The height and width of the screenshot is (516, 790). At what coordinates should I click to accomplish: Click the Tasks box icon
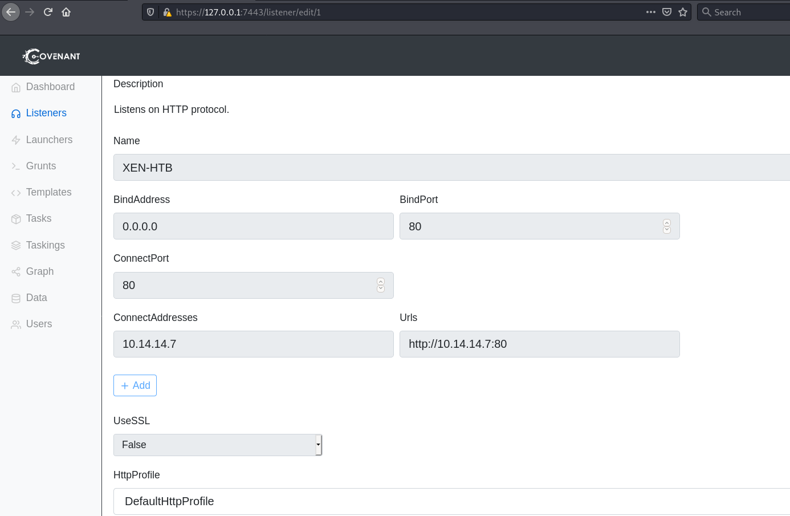pos(16,219)
